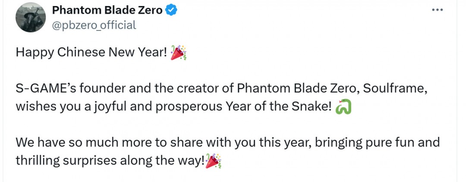Screen dimensions: 466x182
Task: Click the party popper emoji after New Year greeting
Action: point(179,52)
